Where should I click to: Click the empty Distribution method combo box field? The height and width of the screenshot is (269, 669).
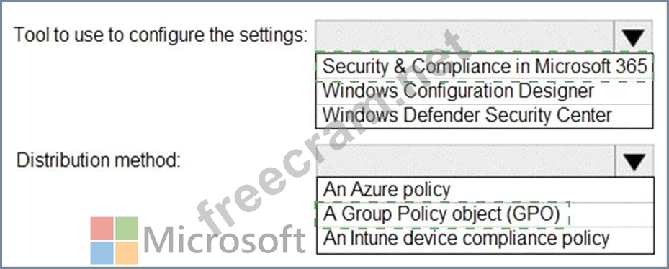(466, 161)
